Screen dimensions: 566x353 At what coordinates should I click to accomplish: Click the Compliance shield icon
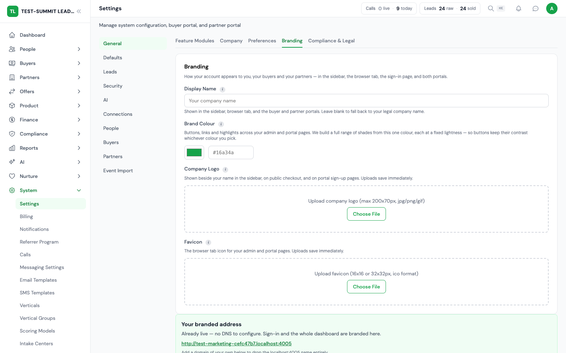pos(12,134)
